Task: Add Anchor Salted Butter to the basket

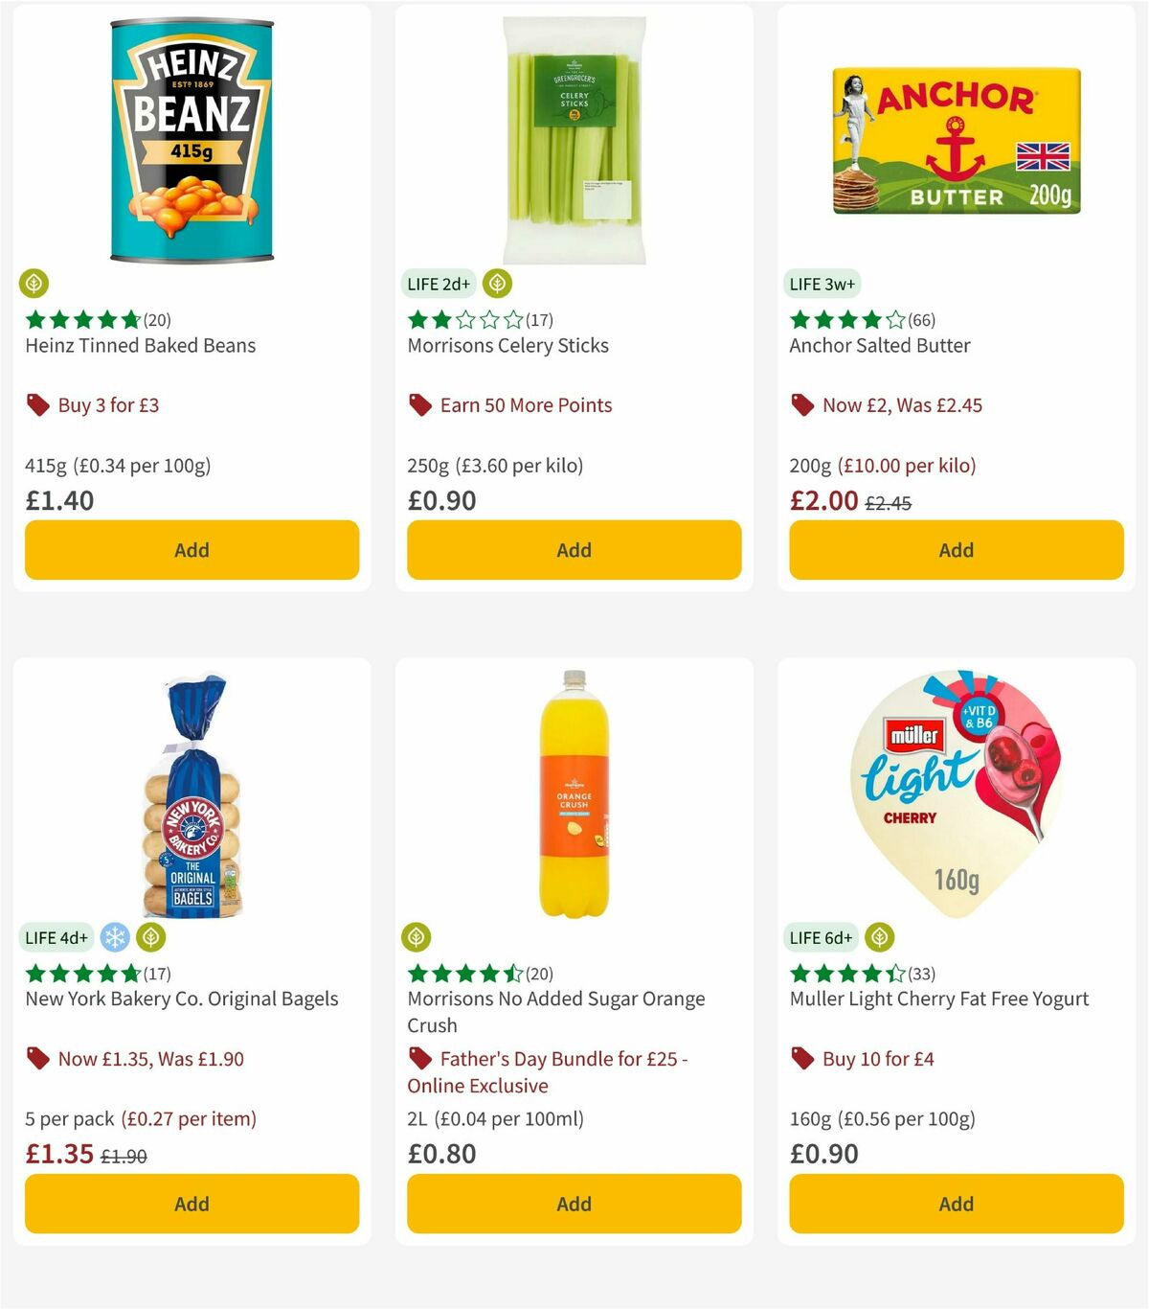Action: click(x=956, y=550)
